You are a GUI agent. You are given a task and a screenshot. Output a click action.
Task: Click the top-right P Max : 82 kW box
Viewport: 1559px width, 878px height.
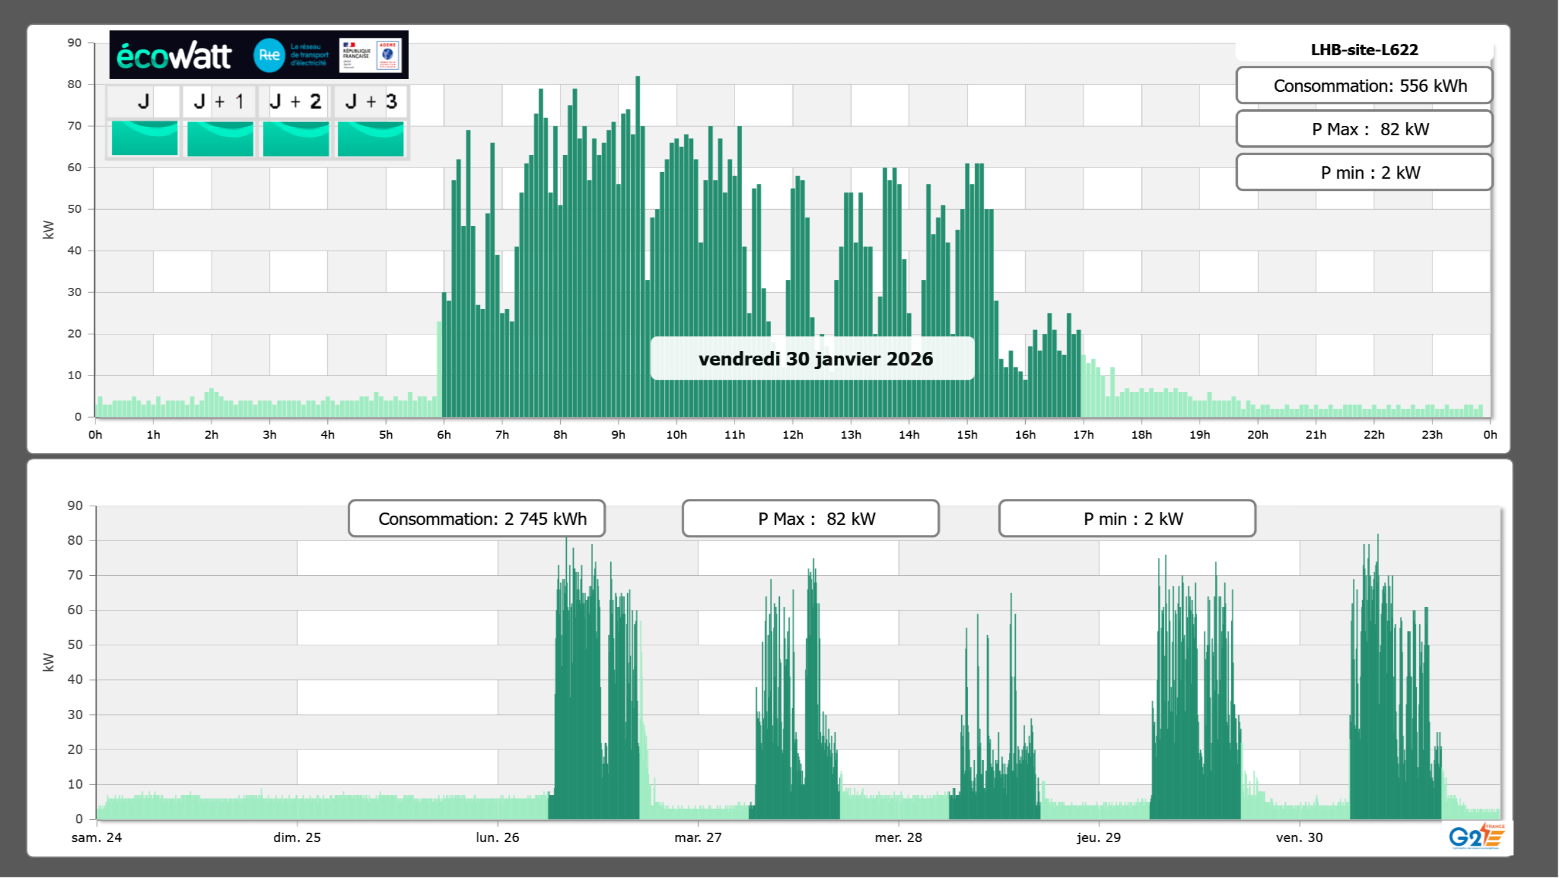click(1364, 129)
